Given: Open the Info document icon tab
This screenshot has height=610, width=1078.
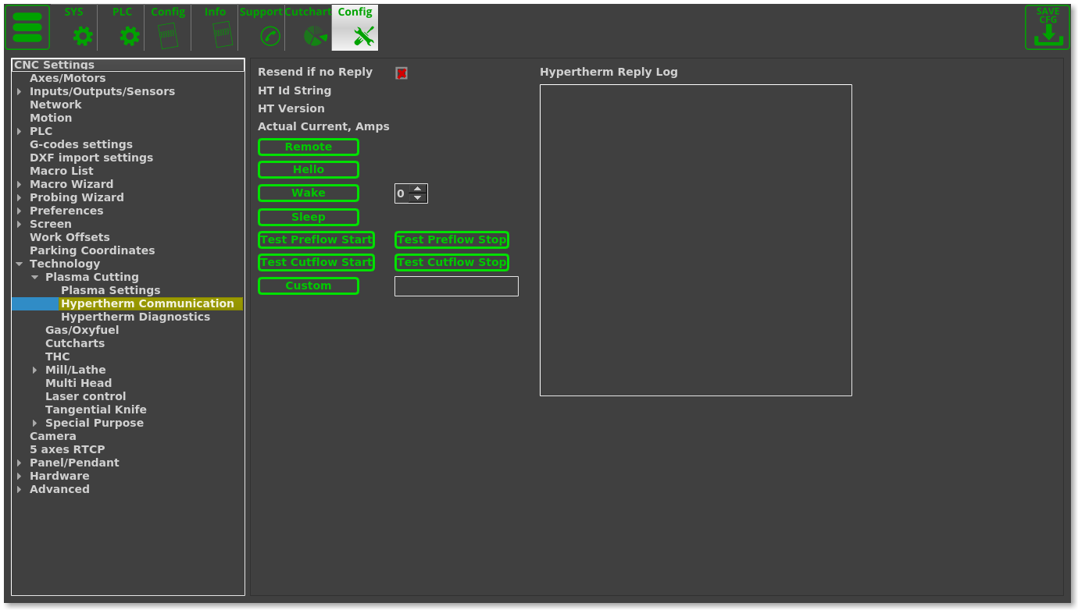Looking at the screenshot, I should pos(222,34).
